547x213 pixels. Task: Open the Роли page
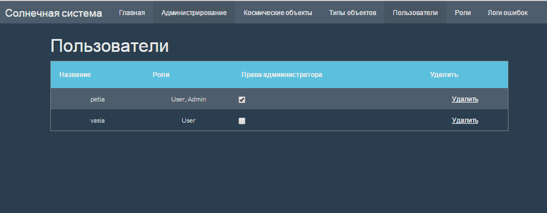coord(463,13)
